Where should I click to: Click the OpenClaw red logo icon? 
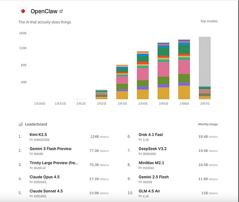tap(24, 11)
